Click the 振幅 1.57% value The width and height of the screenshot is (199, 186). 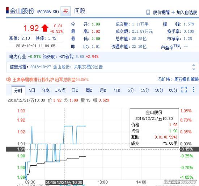(x=189, y=24)
